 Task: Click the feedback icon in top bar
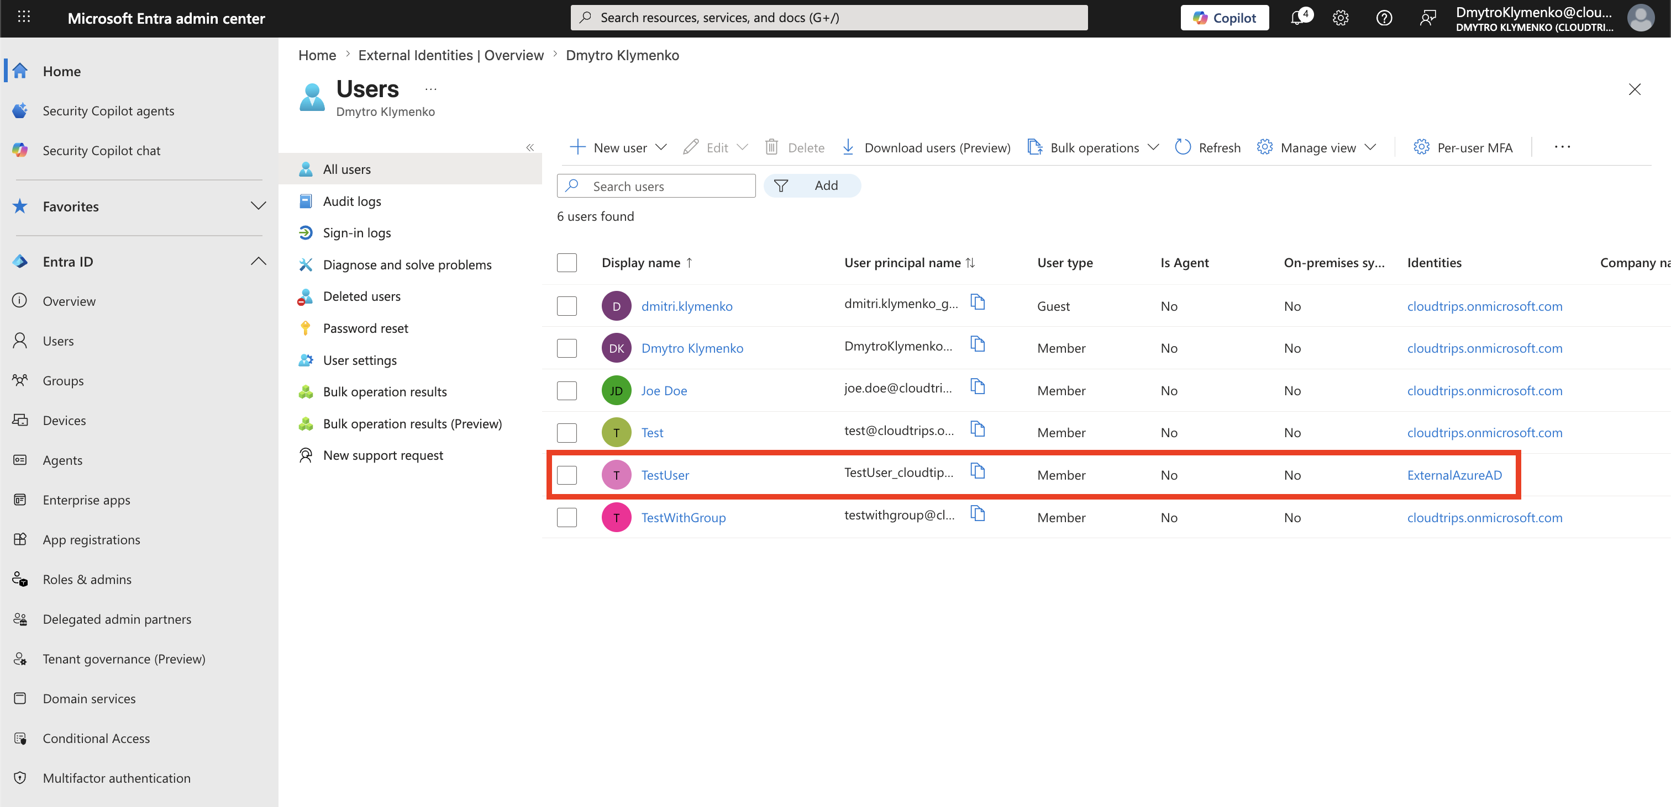click(1427, 18)
